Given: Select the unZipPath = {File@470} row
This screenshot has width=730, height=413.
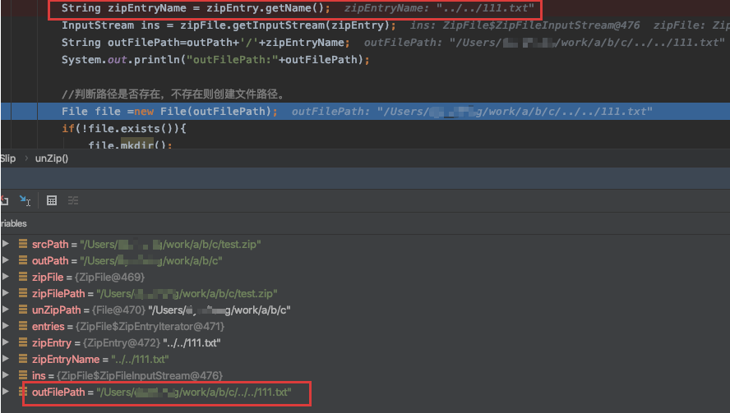Looking at the screenshot, I should coord(161,310).
